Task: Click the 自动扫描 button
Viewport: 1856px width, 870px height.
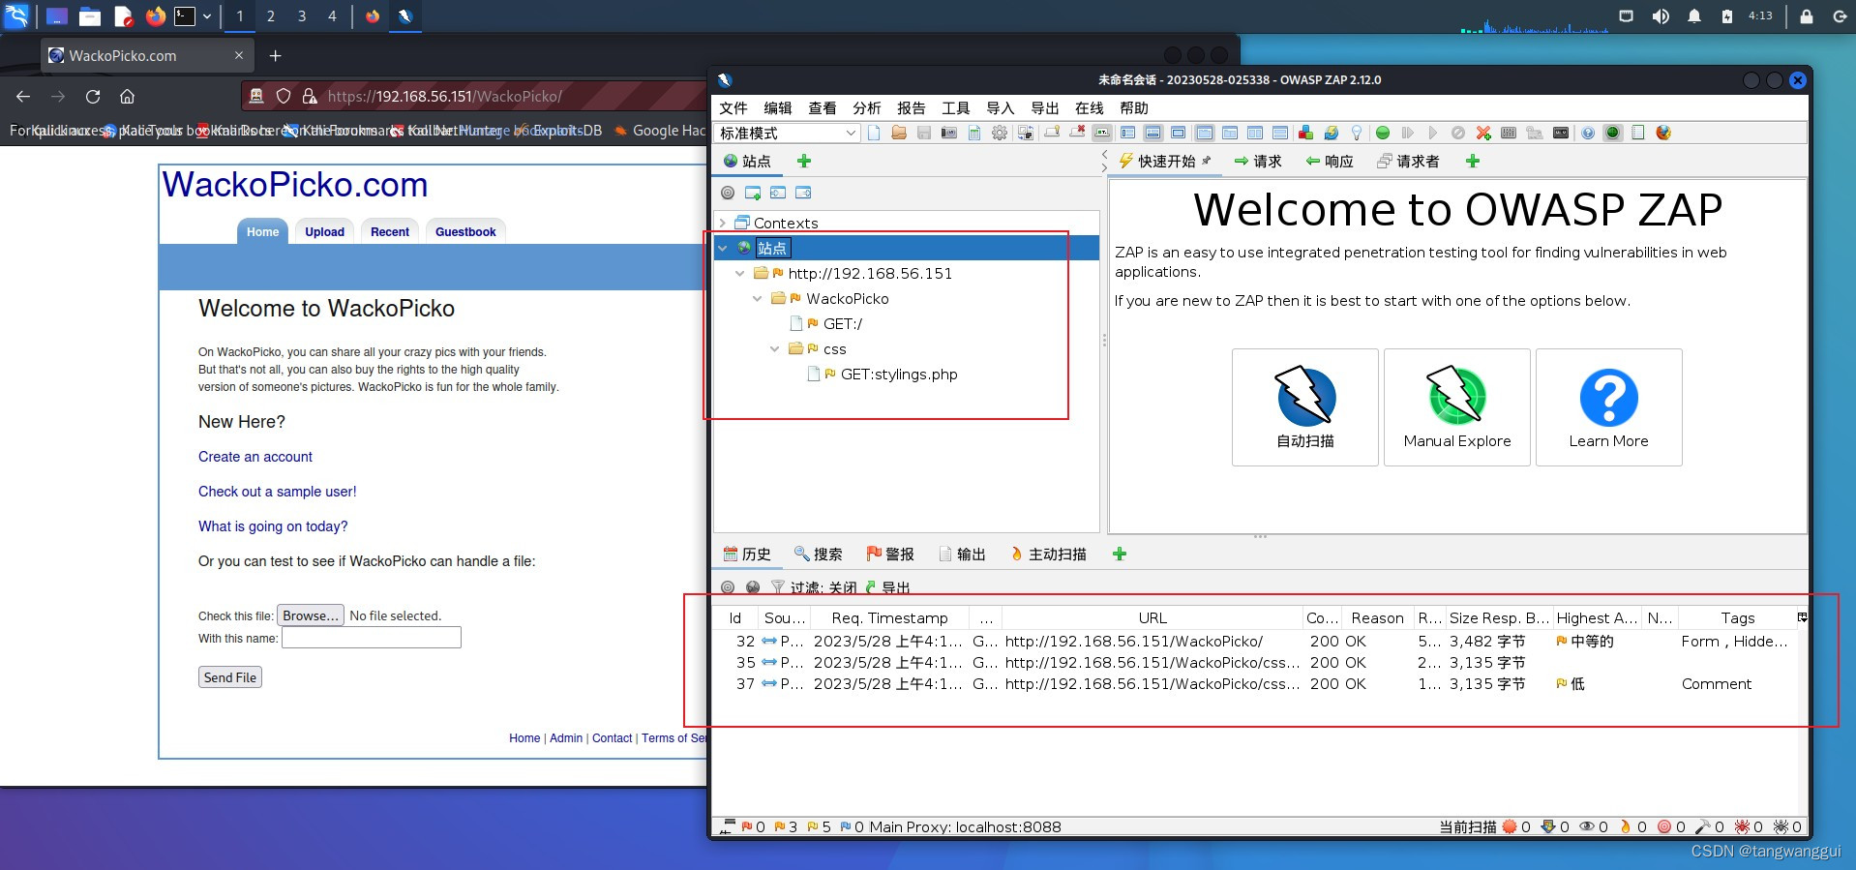Action: click(x=1305, y=407)
